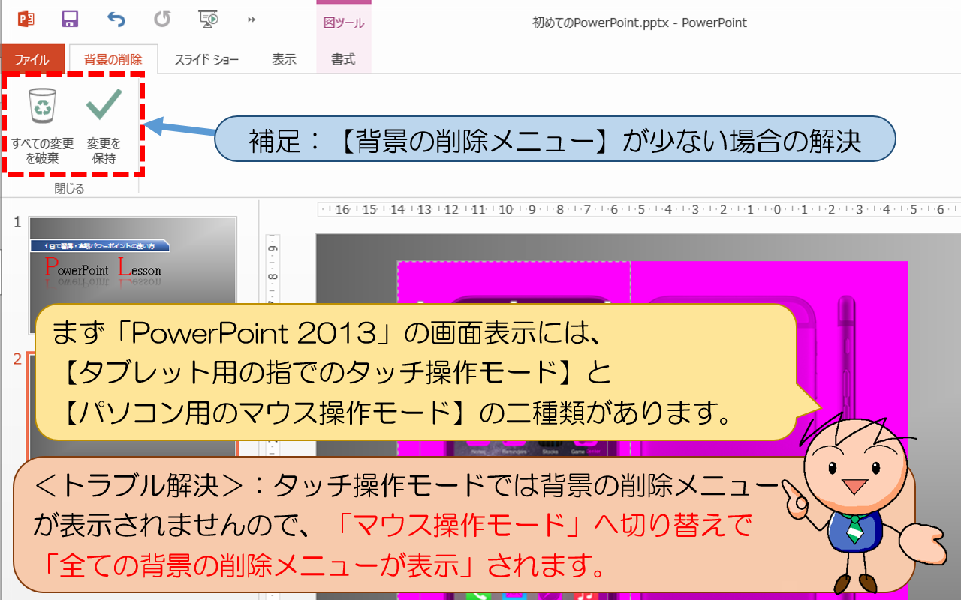
Task: Select the 背景の削除 ribbon tab
Action: click(x=113, y=60)
